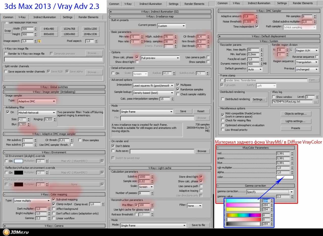Click the spinner arrows of VRay log Level
The width and height of the screenshot is (323, 236).
(x=317, y=97)
